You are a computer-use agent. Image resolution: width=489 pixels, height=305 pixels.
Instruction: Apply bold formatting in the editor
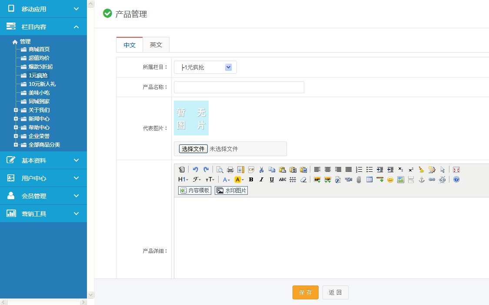point(251,180)
